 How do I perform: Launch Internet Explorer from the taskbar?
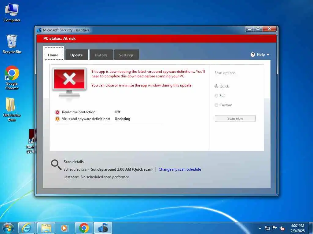pyautogui.click(x=26, y=228)
